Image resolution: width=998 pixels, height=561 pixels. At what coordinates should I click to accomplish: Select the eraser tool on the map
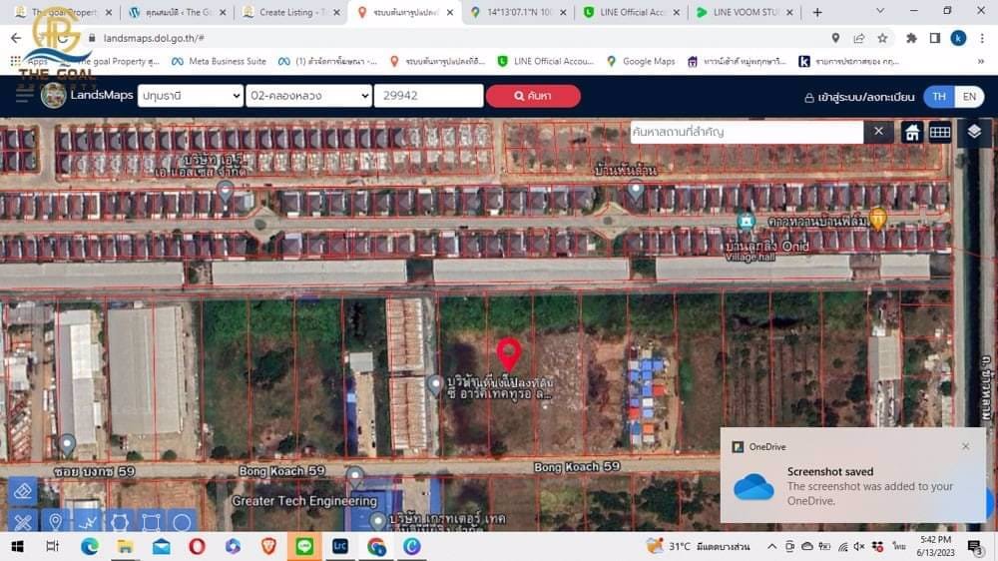click(22, 490)
